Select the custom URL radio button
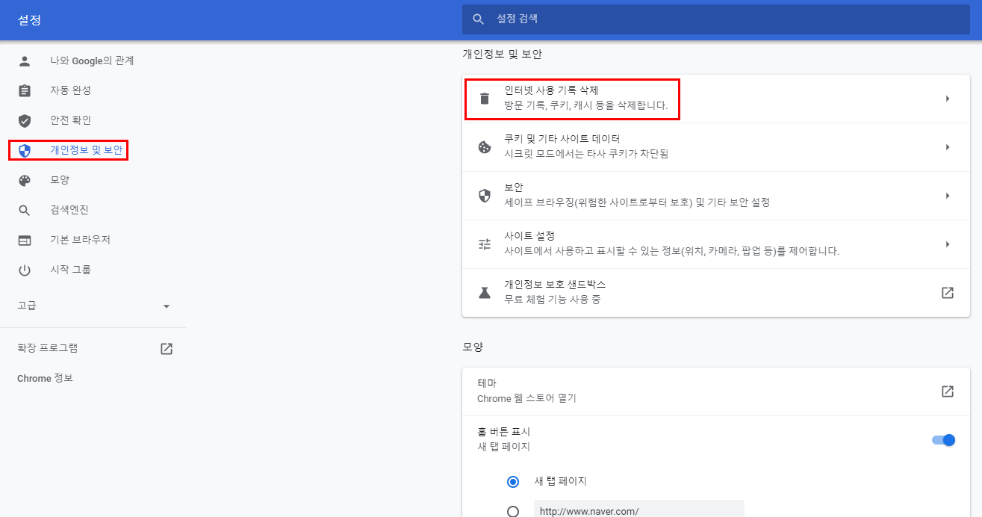982x517 pixels. [x=513, y=512]
